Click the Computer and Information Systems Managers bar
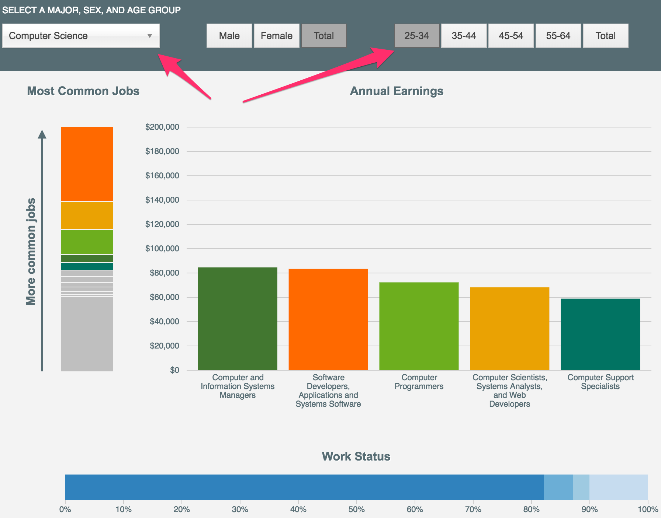 (x=238, y=319)
